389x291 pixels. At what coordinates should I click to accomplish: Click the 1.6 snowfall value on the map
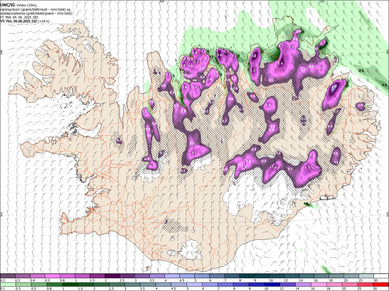pos(184,87)
